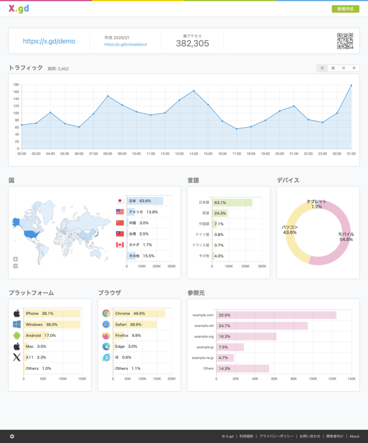Open the About footer link
Viewport: 368px width, 443px height.
(354, 436)
